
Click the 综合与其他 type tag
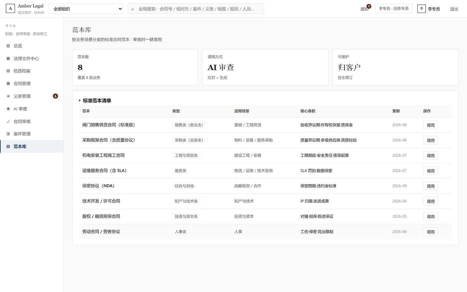point(184,186)
